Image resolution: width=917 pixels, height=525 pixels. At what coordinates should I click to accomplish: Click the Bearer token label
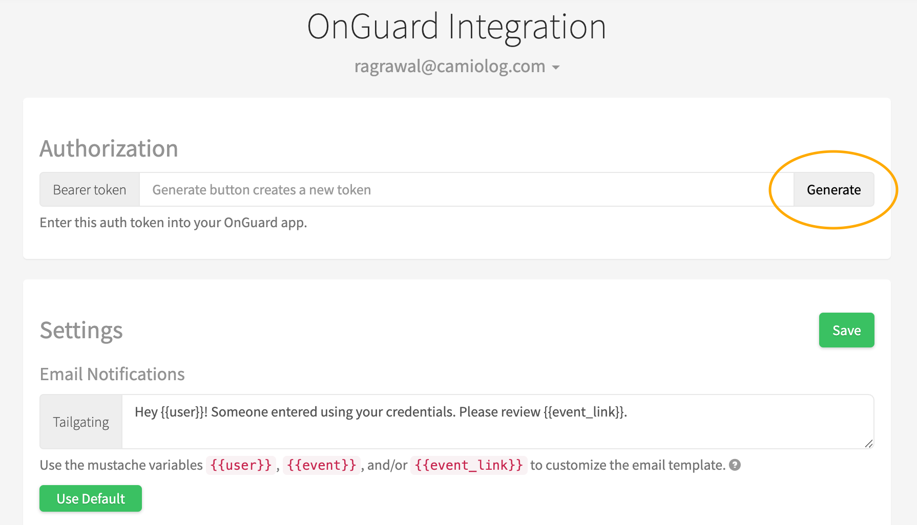tap(90, 189)
